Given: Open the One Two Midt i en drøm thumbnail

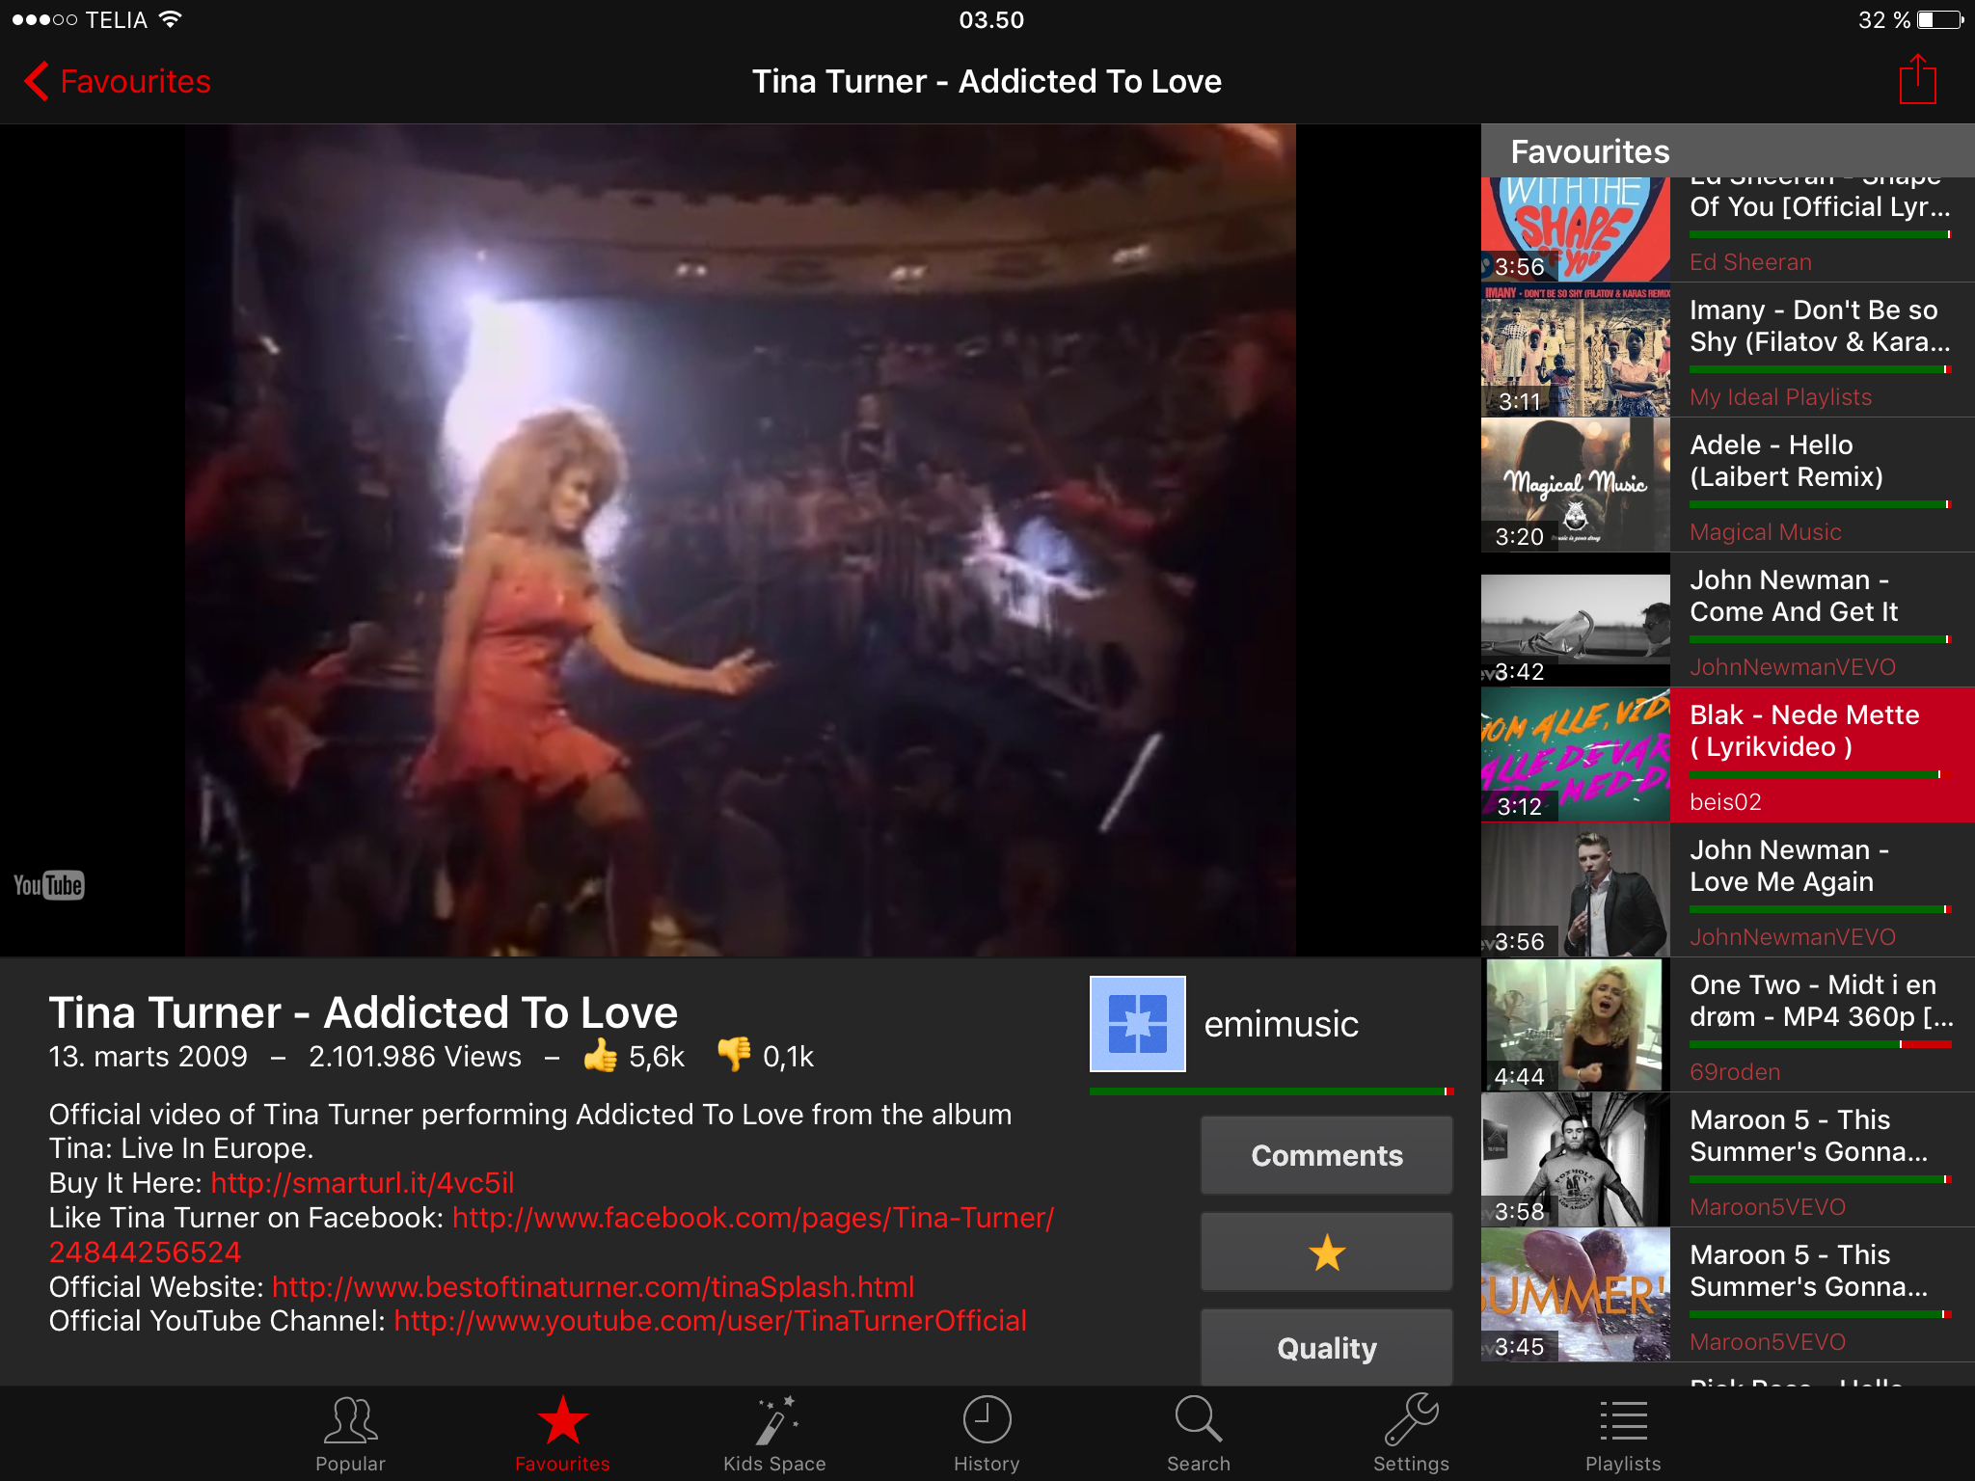Looking at the screenshot, I should (1576, 1025).
